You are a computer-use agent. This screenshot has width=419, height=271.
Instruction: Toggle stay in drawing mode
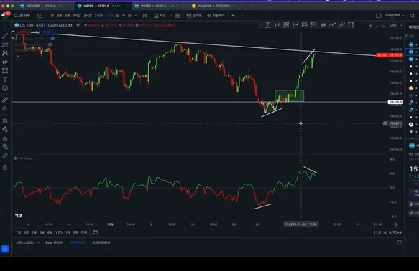5,129
